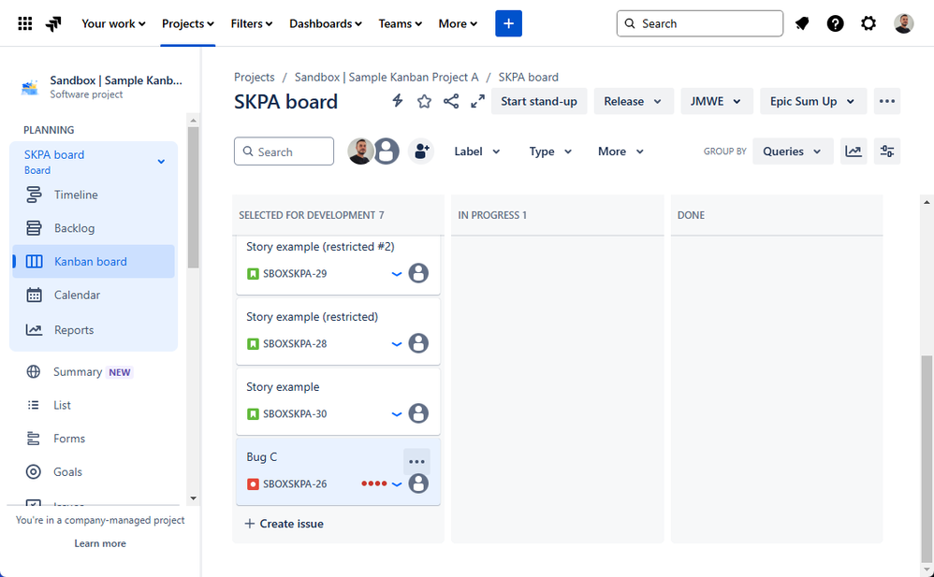Click assignee avatar on SBOXSKPA-28
Screen dimensions: 934x577
418,343
